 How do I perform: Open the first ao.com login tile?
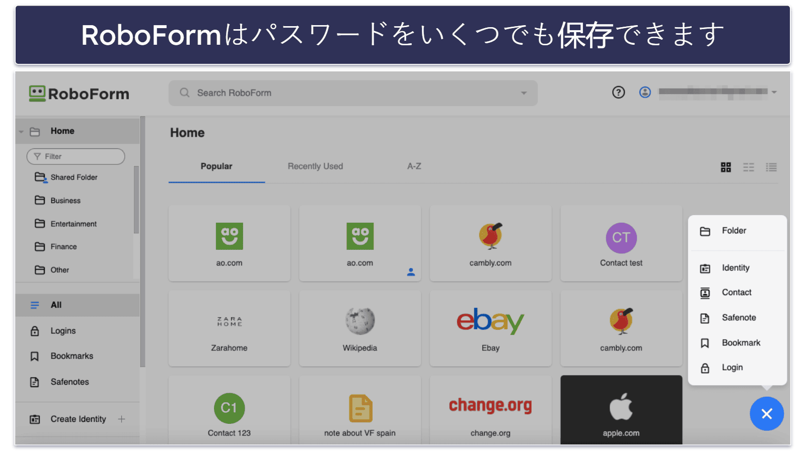229,243
